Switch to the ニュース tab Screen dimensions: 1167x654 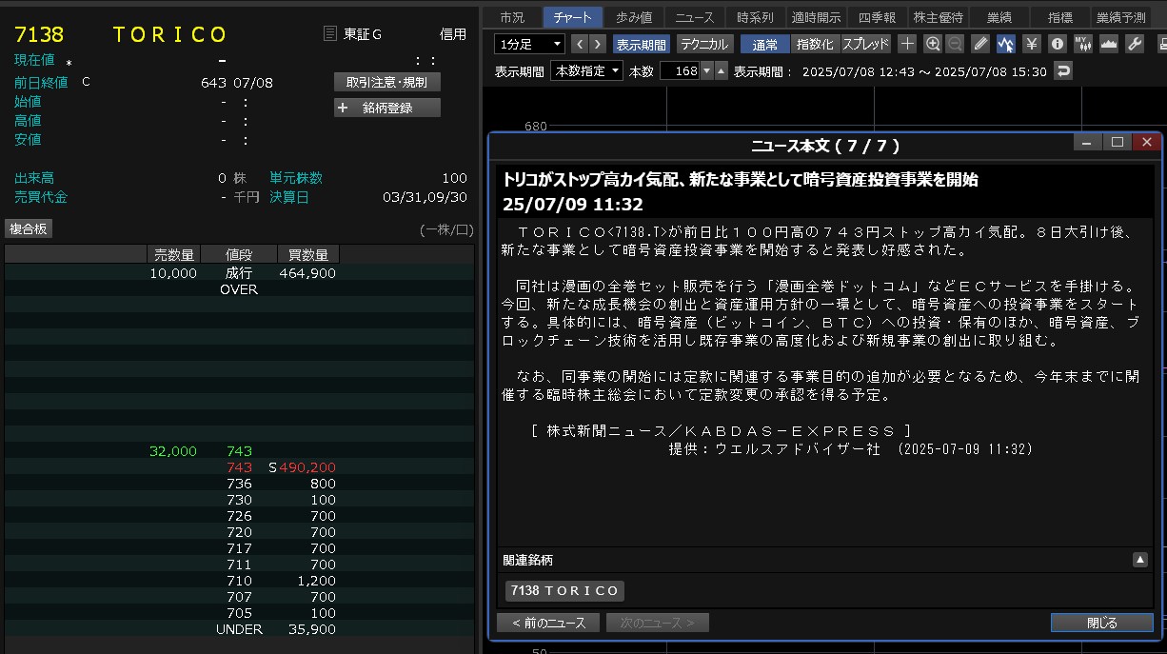click(694, 17)
